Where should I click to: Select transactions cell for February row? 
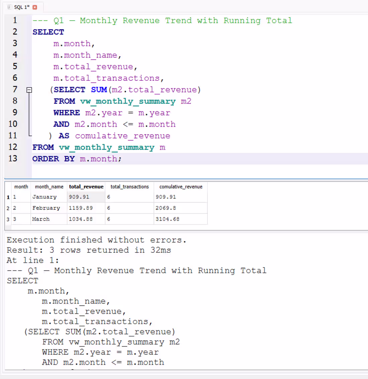point(130,208)
